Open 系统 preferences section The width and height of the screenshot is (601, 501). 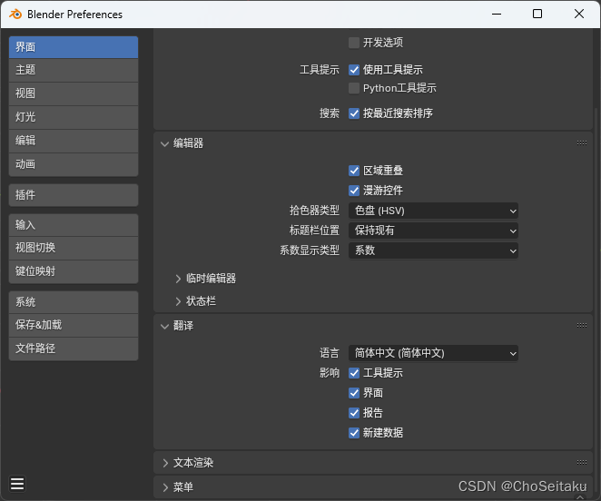pyautogui.click(x=74, y=302)
